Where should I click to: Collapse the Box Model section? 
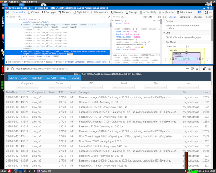coord(164,42)
